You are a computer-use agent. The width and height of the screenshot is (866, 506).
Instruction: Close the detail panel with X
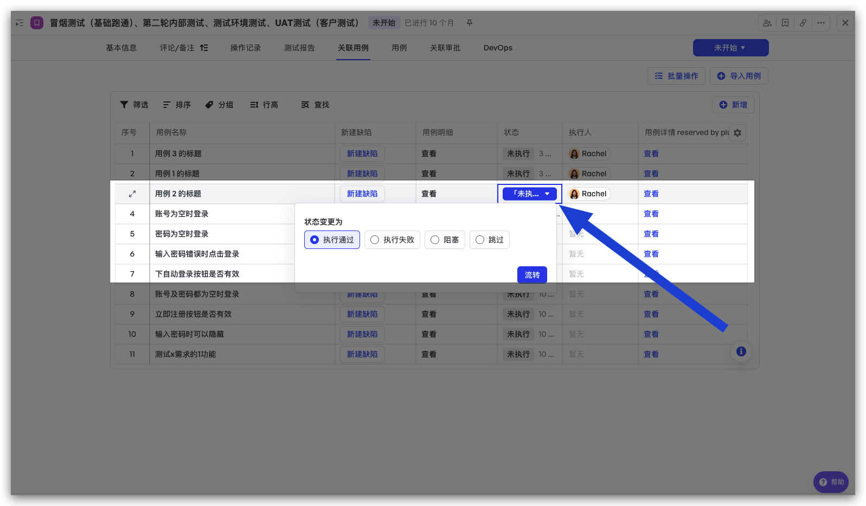[845, 23]
